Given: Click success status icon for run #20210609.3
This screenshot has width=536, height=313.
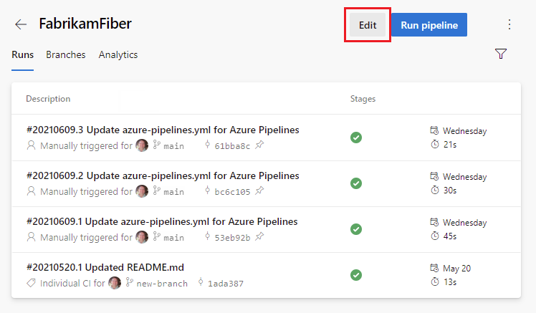Looking at the screenshot, I should (x=356, y=138).
